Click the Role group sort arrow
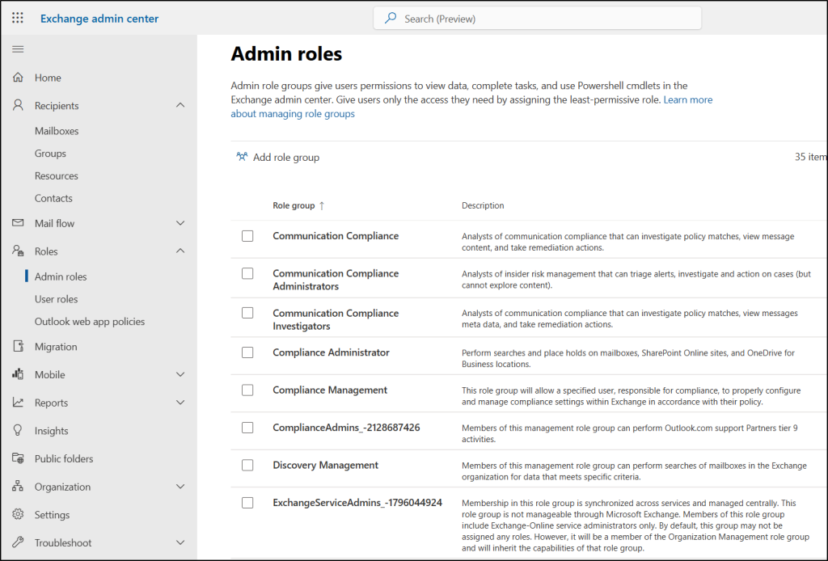The image size is (828, 561). pos(322,205)
